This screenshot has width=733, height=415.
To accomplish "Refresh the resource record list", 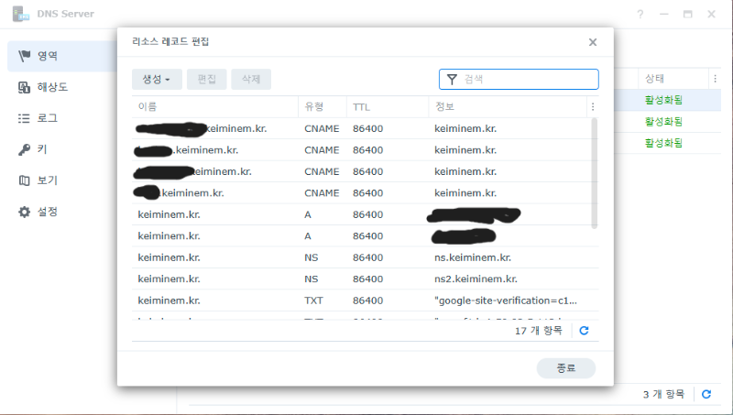I will [x=584, y=331].
